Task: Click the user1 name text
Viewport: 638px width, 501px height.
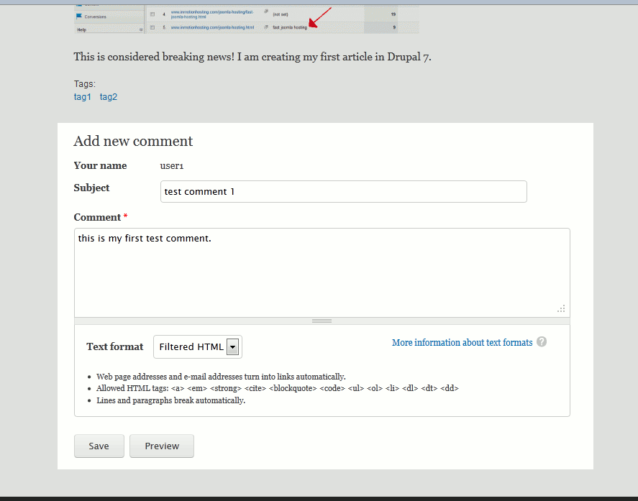Action: click(x=172, y=166)
